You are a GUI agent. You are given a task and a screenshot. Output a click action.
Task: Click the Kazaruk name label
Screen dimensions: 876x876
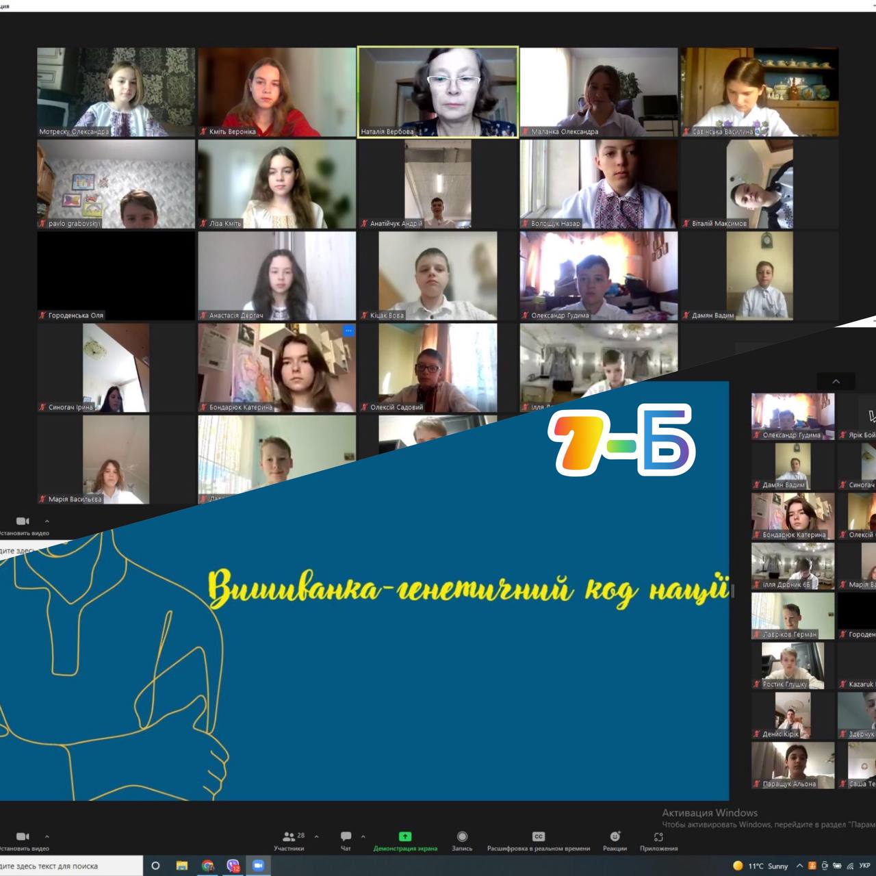click(862, 684)
